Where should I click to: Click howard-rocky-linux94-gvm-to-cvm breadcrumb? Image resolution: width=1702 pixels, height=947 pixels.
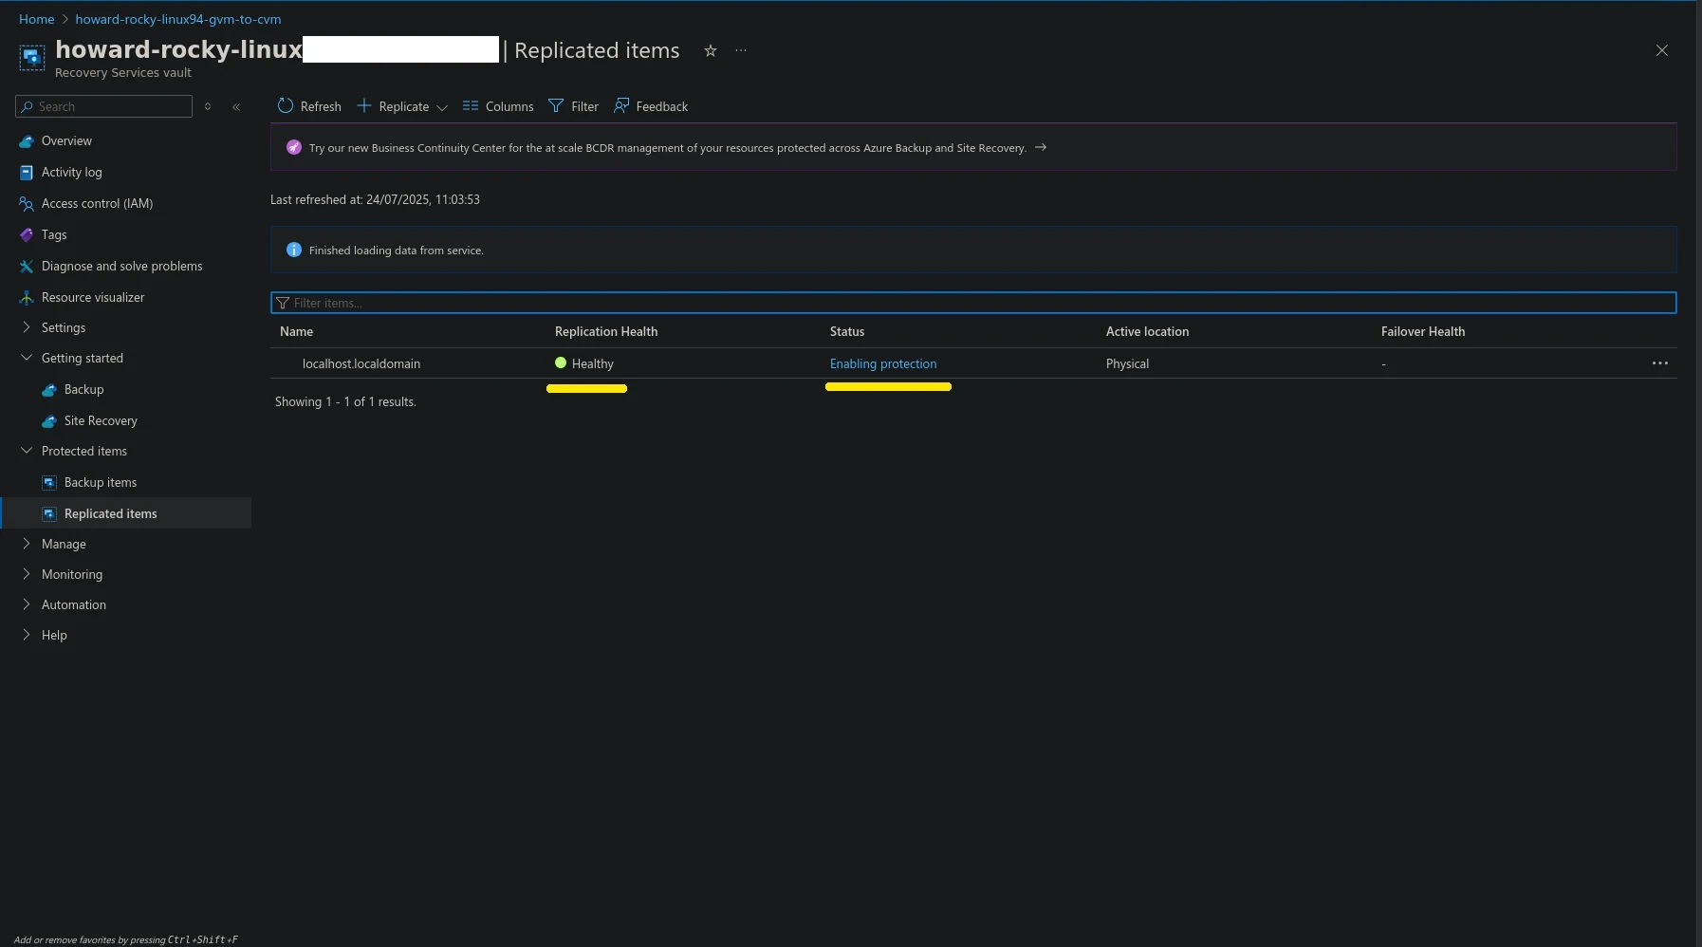(x=178, y=19)
